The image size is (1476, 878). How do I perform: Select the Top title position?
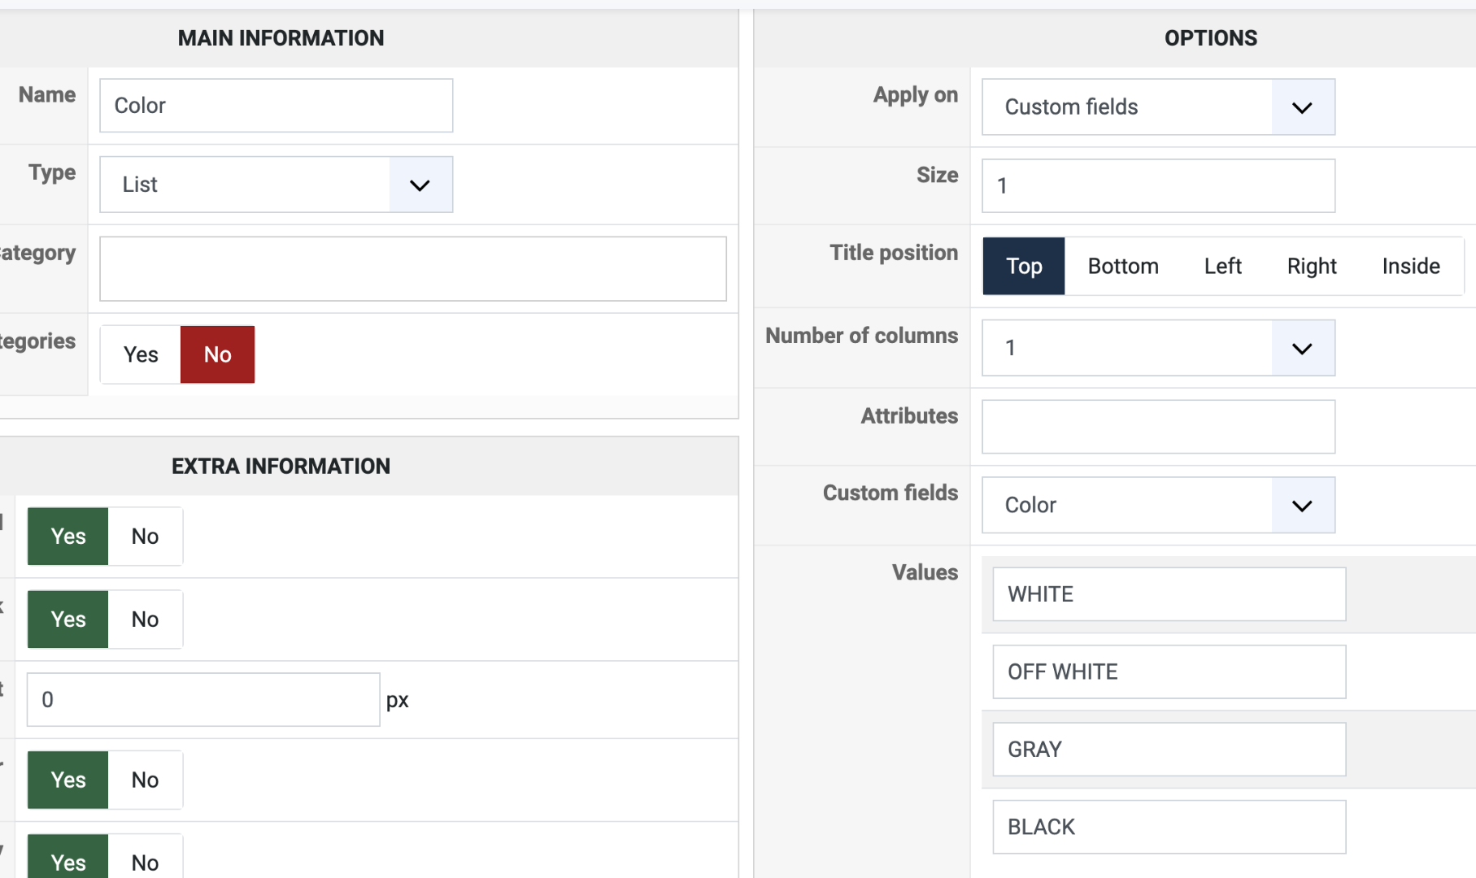pyautogui.click(x=1024, y=266)
